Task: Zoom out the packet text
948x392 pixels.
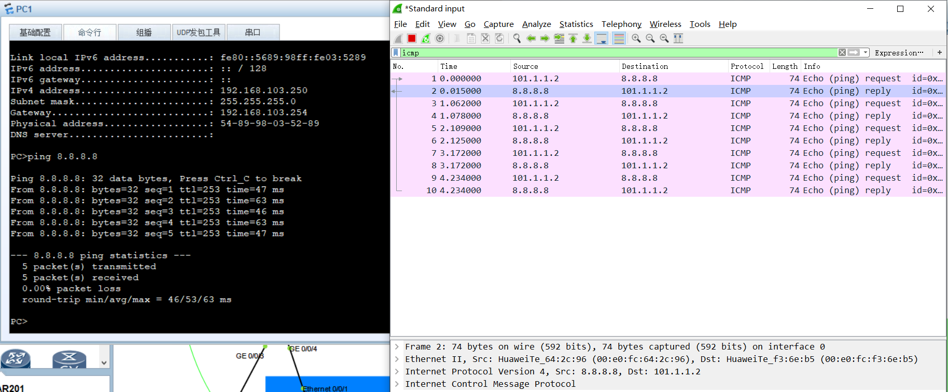Action: point(650,38)
